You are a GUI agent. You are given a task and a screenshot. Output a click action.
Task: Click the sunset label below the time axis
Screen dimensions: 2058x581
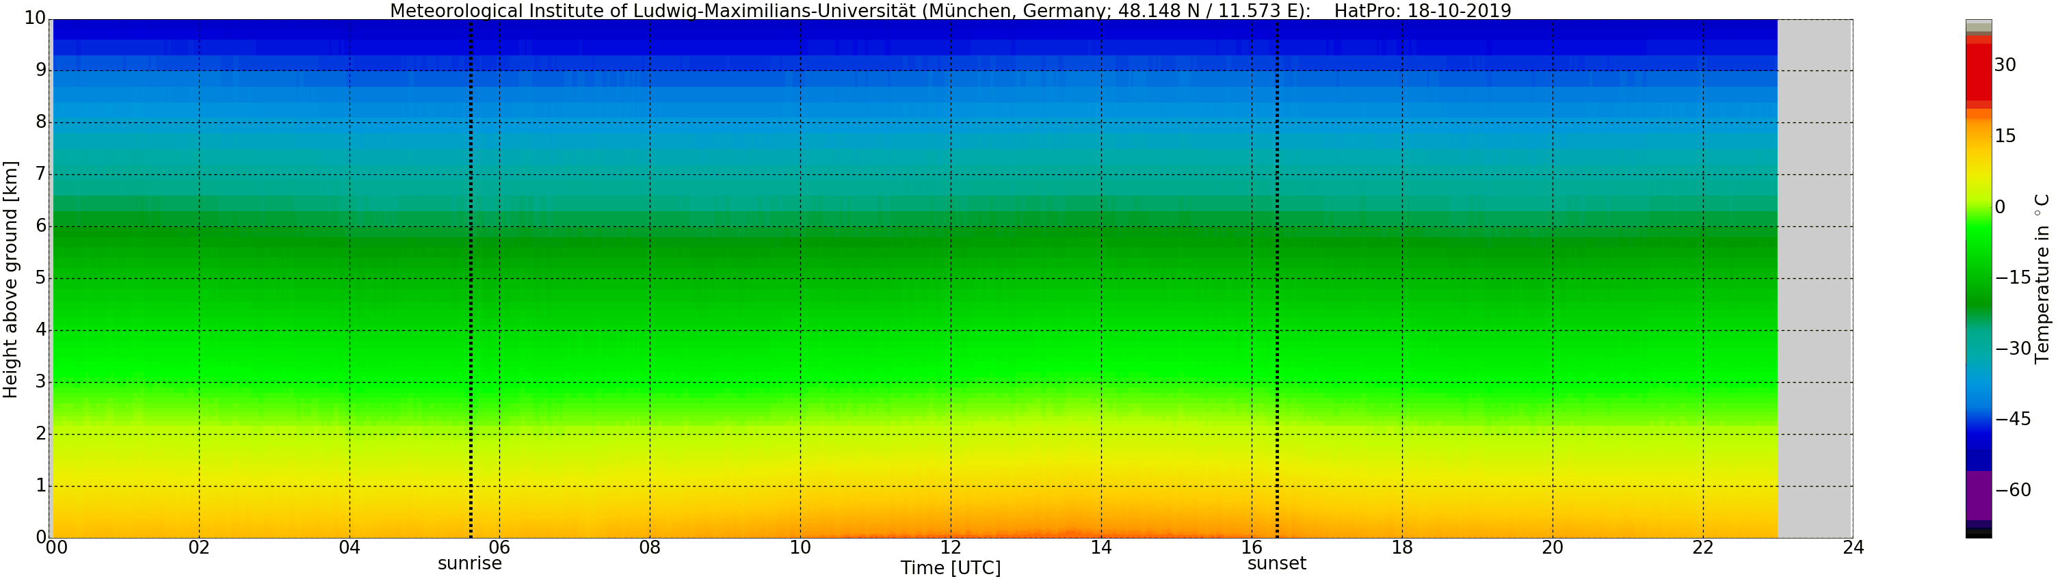coord(1276,563)
